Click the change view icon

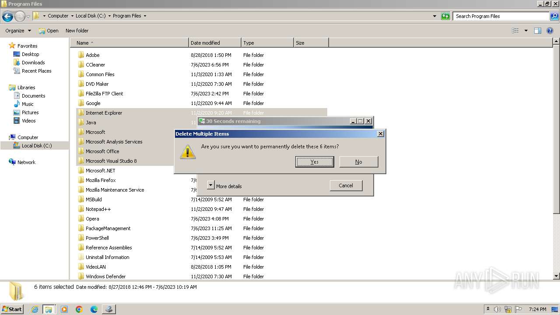click(x=515, y=31)
